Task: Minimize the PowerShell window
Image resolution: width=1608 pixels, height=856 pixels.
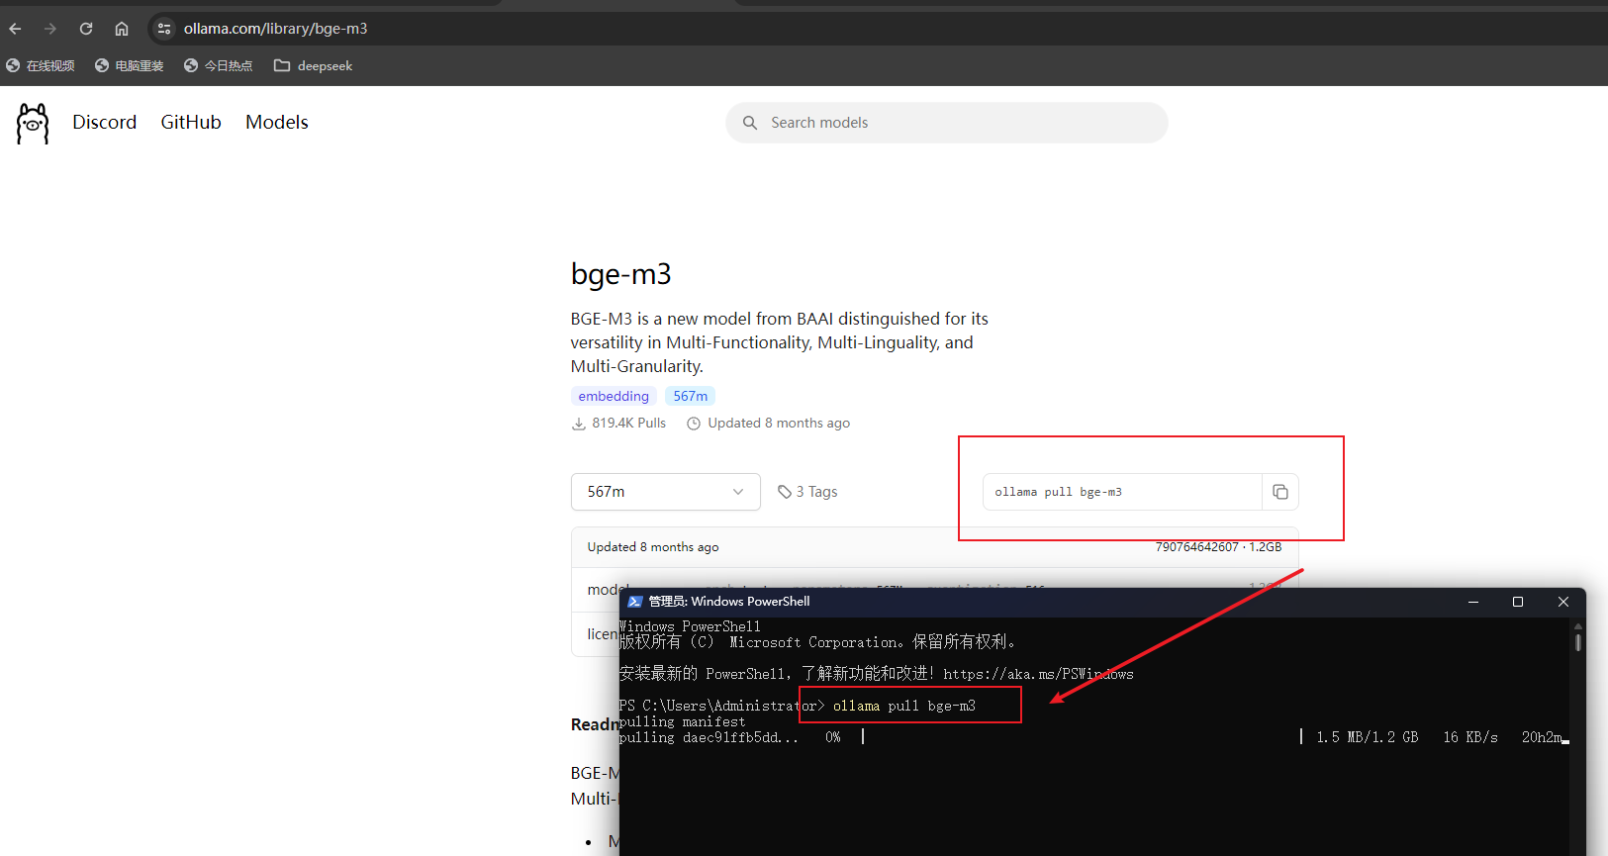Action: tap(1473, 602)
